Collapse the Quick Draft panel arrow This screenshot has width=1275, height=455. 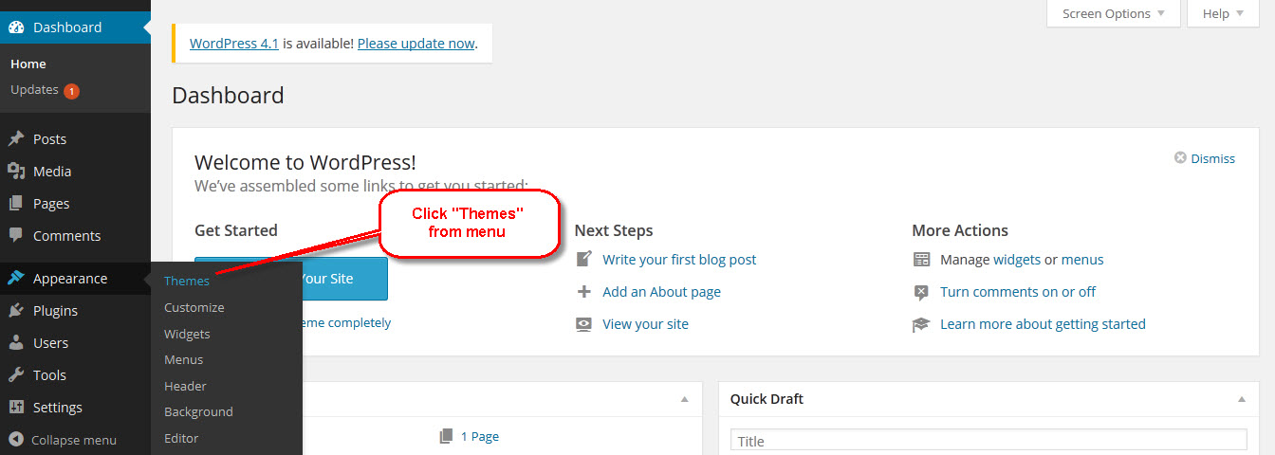(1242, 400)
